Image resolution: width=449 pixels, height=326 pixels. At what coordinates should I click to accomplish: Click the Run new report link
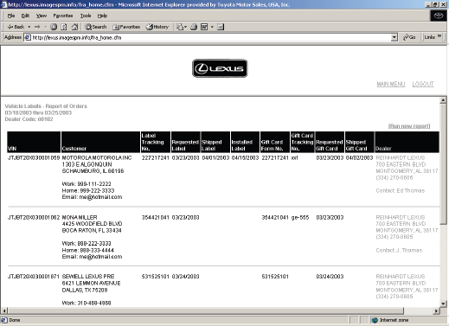coord(409,126)
